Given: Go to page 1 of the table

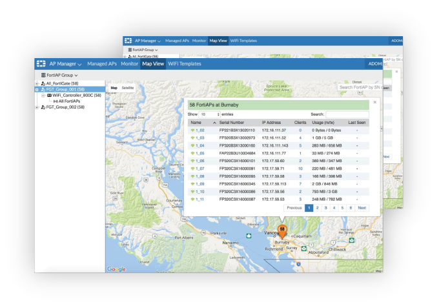Looking at the screenshot, I should coord(309,208).
